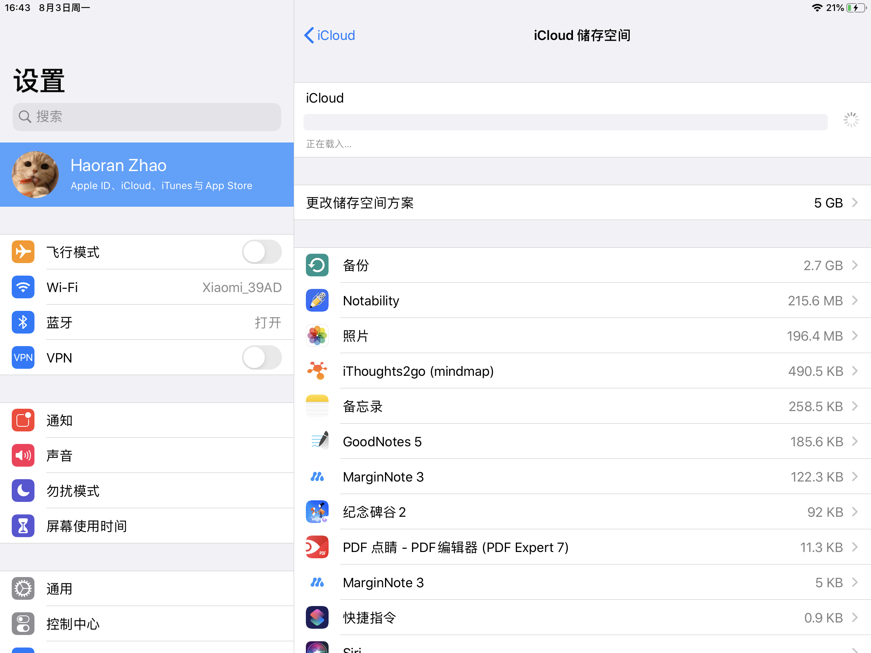The width and height of the screenshot is (871, 653).
Task: Enable the VPN switch
Action: [262, 357]
